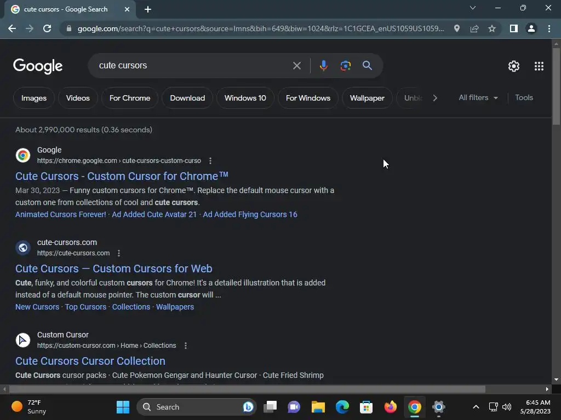
Task: Open Cute Cursors Cursor Collection result
Action: click(x=90, y=361)
